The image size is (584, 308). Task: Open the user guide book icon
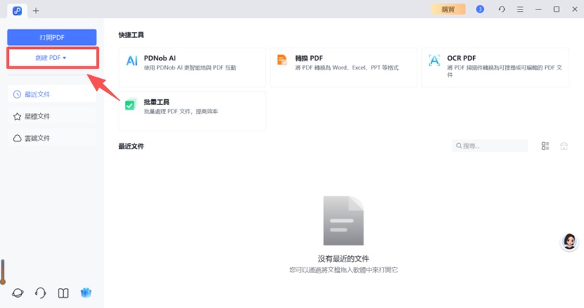(64, 293)
